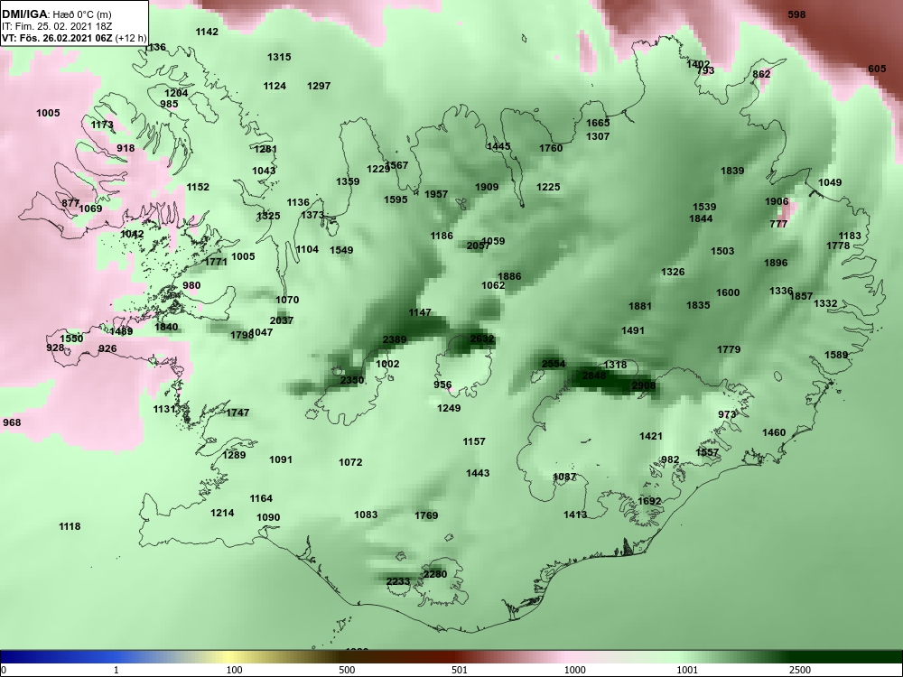Click the 1881 value label

(x=640, y=307)
